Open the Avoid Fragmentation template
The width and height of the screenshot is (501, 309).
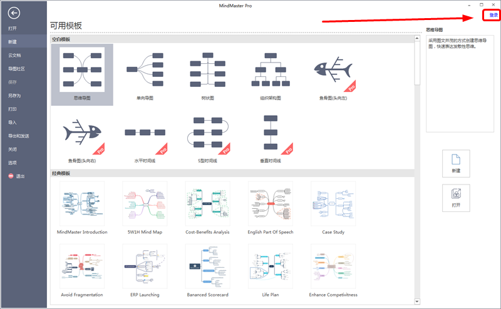[x=82, y=271]
